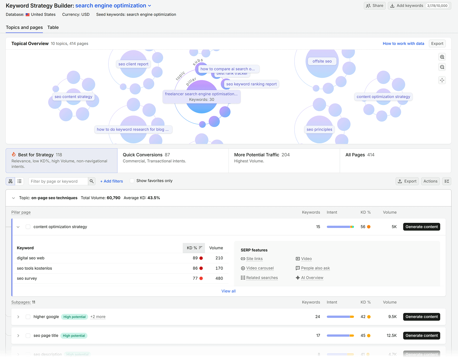Screen dimensions: 458x359
Task: Click intent bar for higher google
Action: pos(340,317)
